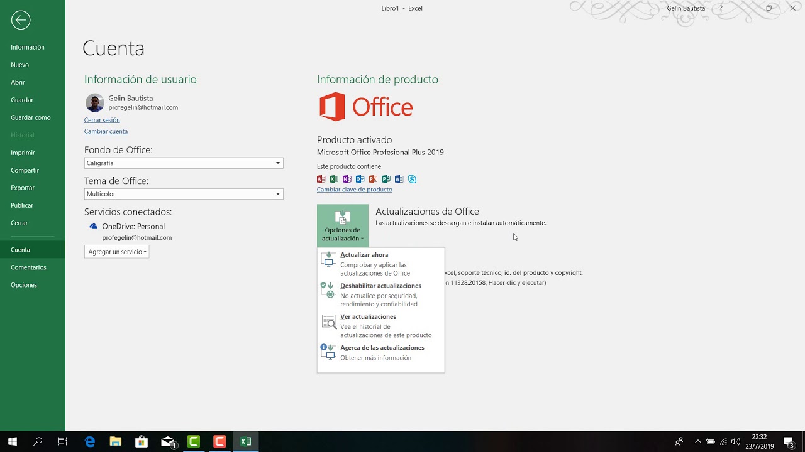Click the Gelin Bautista profile photo

(95, 103)
